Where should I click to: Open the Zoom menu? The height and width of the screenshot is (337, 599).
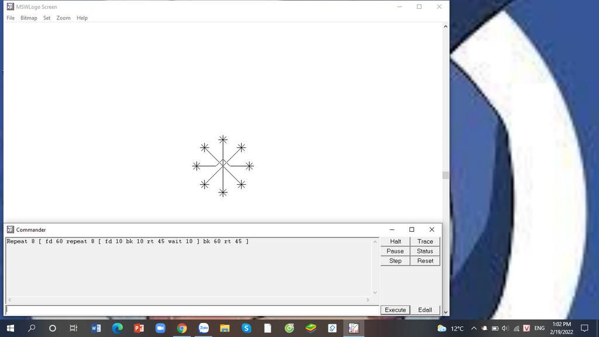click(63, 18)
